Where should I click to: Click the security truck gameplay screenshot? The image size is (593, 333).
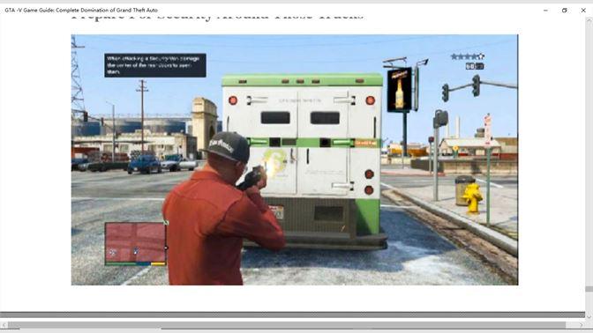295,159
